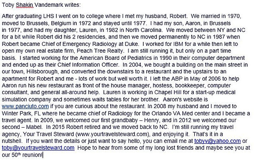254x162 pixels.
Task: Open the toby@yourtravelsteward.com email link
Action: tap(38, 148)
